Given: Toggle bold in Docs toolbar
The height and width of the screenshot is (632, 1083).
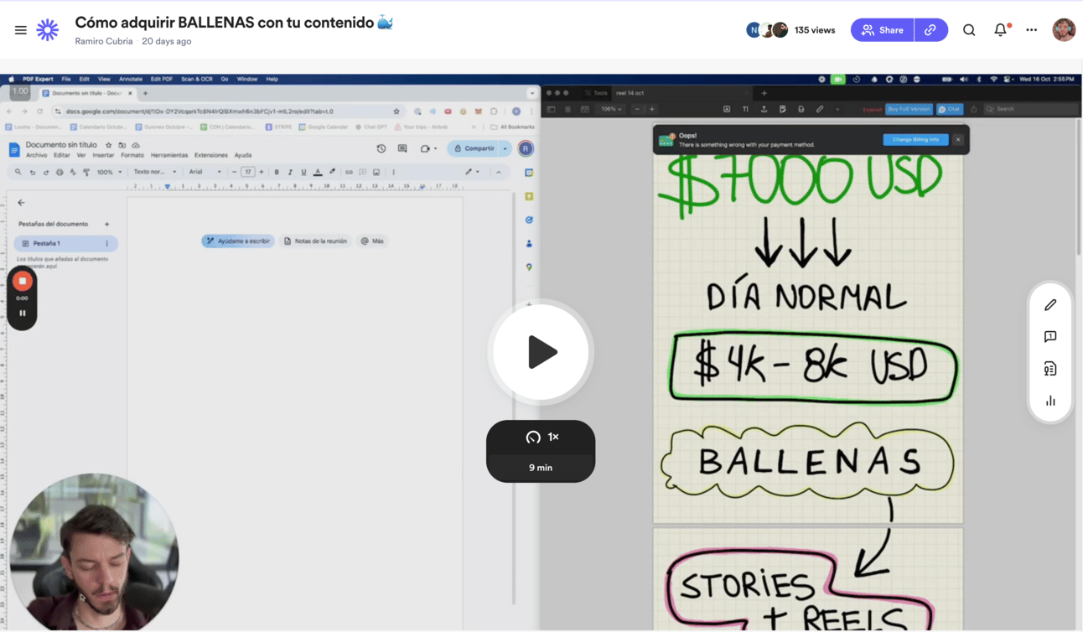Looking at the screenshot, I should pos(277,172).
